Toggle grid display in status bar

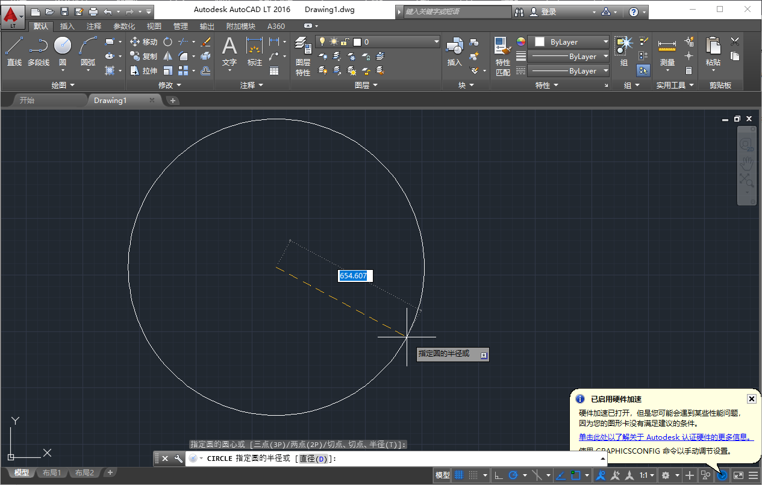[460, 475]
